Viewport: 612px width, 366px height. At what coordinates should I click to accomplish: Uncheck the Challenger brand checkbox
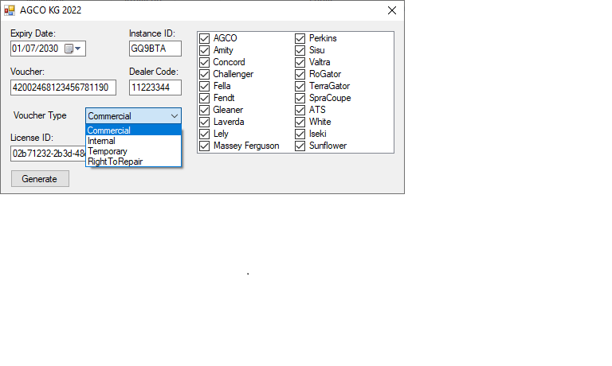pyautogui.click(x=205, y=74)
